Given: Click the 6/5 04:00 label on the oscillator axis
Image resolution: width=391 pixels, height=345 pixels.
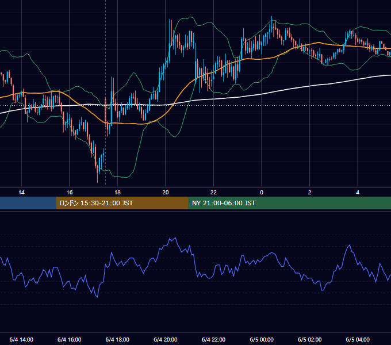Looking at the screenshot, I should pos(358,339).
